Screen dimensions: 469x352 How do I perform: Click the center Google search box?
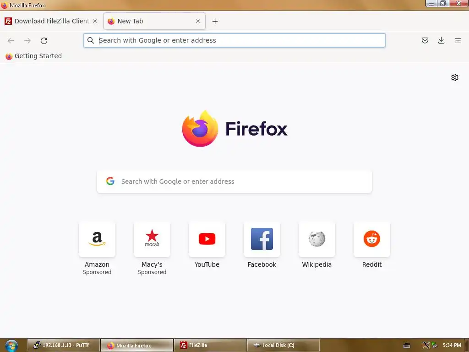tap(234, 181)
